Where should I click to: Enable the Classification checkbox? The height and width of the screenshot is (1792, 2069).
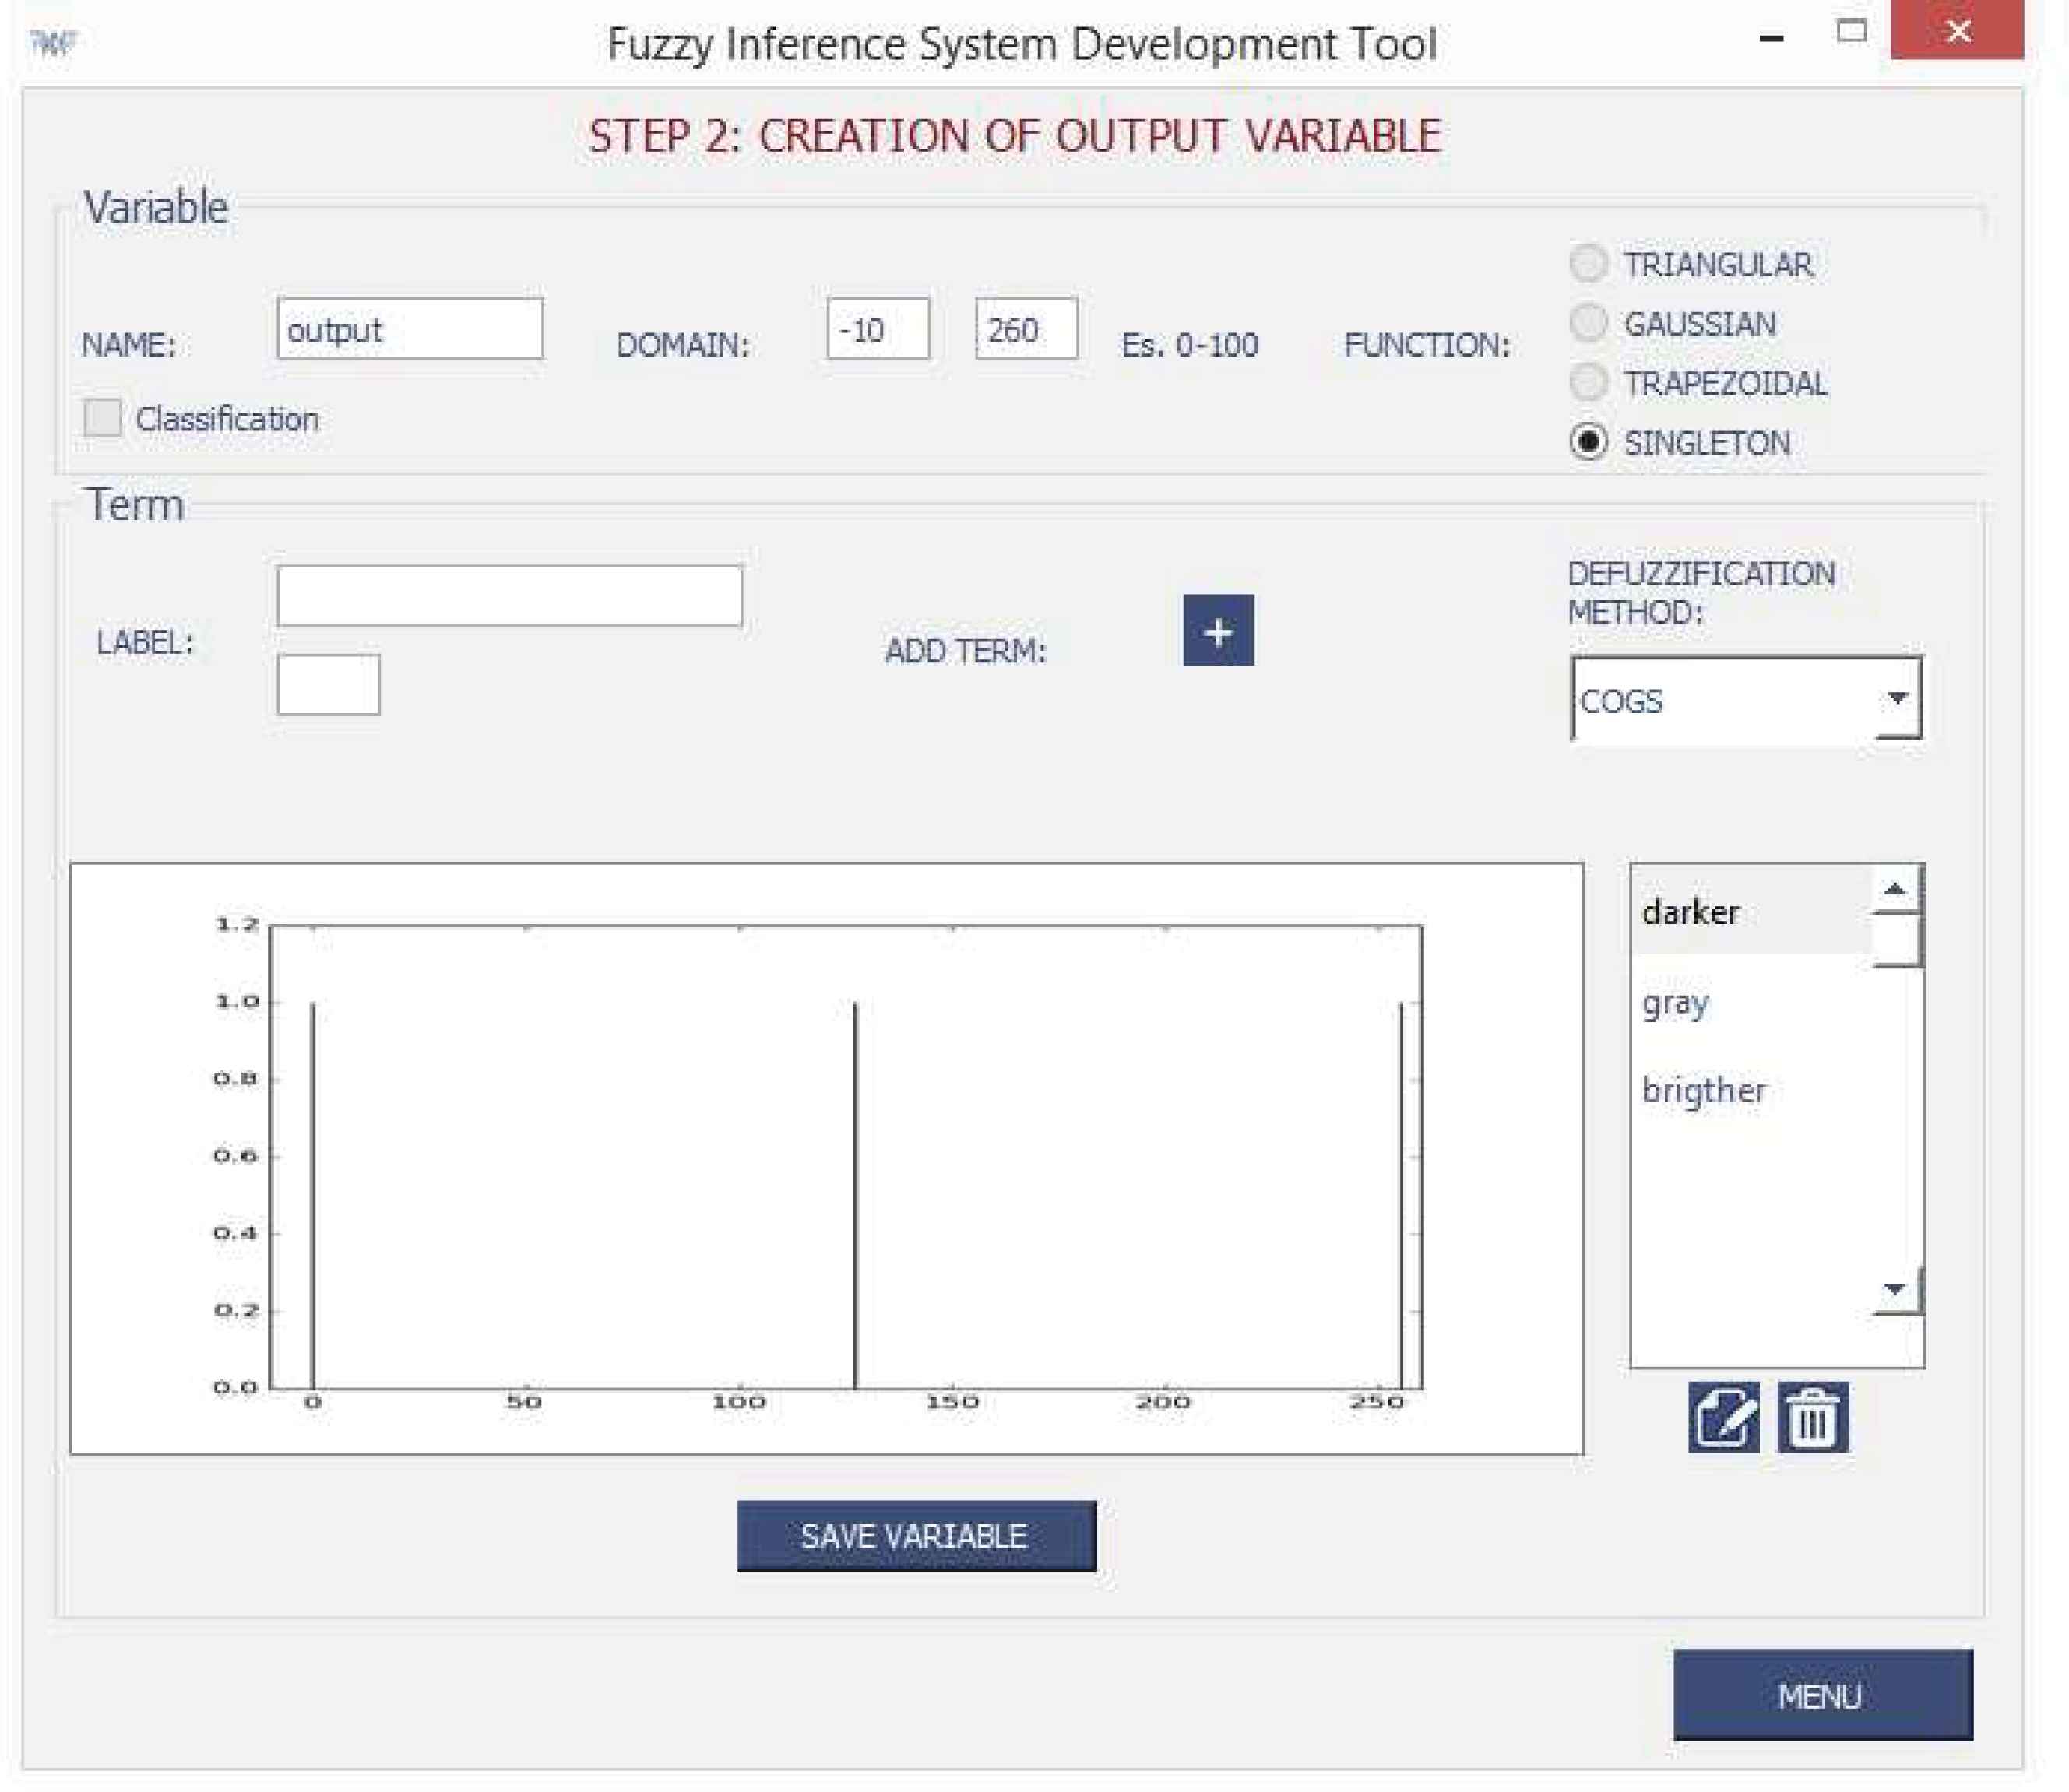[103, 418]
